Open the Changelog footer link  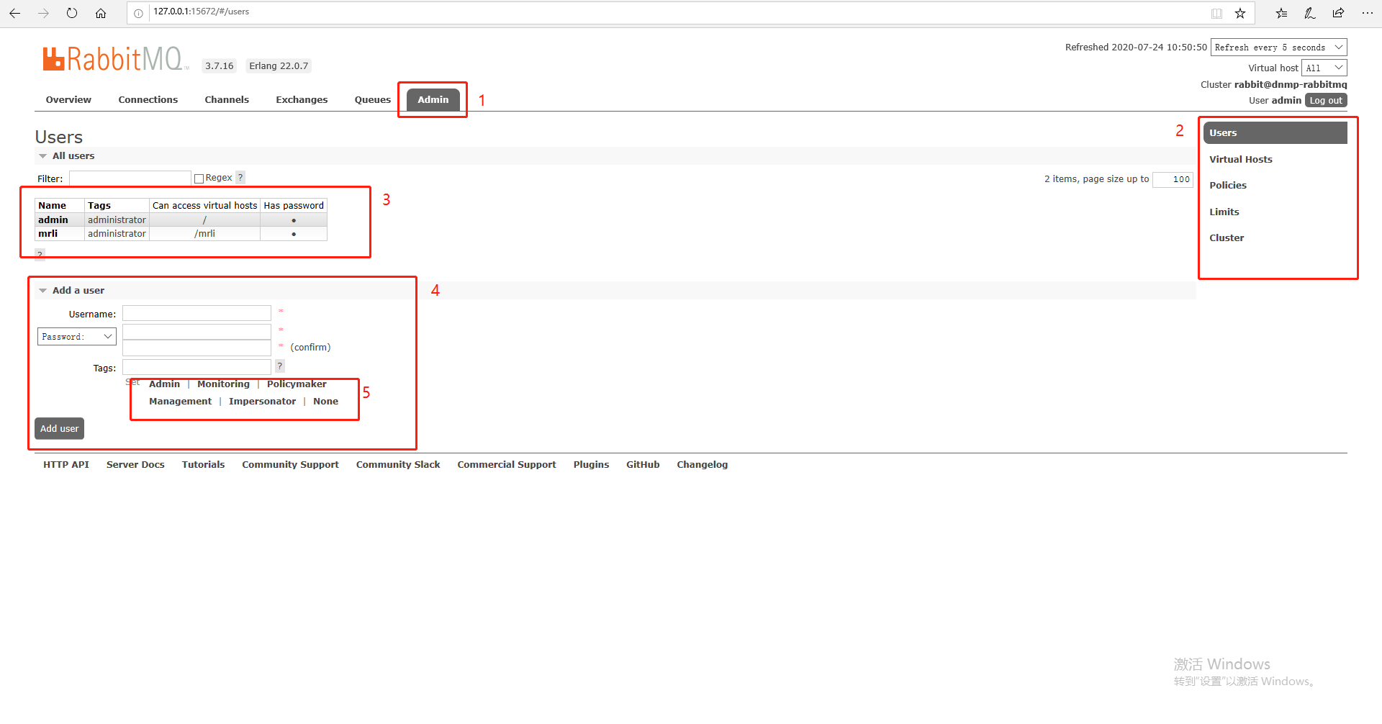703,464
